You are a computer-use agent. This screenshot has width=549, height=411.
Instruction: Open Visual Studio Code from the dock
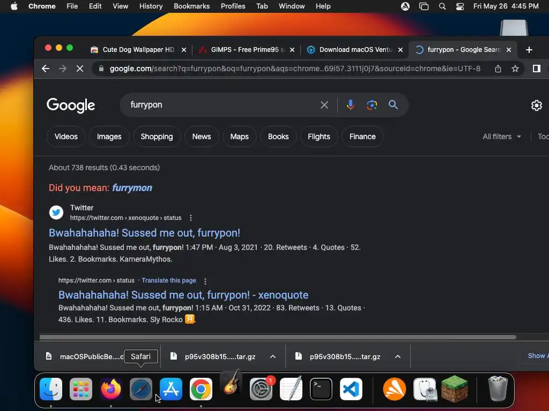coord(351,389)
